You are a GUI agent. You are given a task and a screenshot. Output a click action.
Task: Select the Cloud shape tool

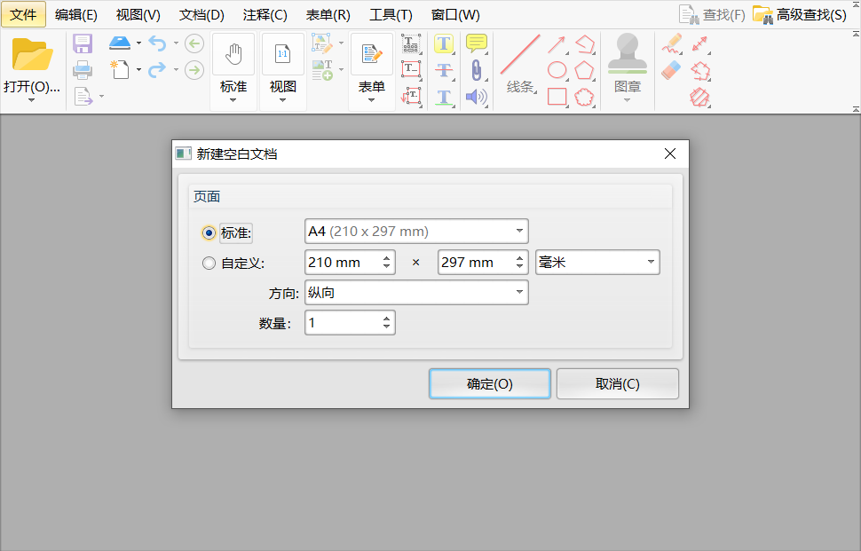tap(584, 97)
